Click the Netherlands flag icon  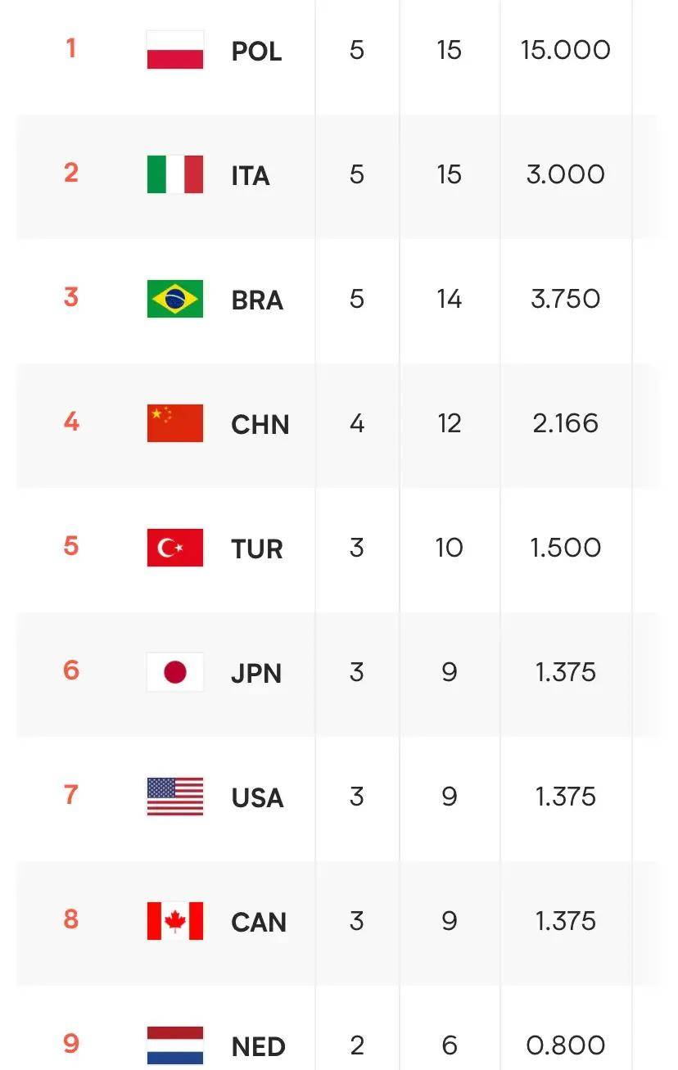(175, 1045)
